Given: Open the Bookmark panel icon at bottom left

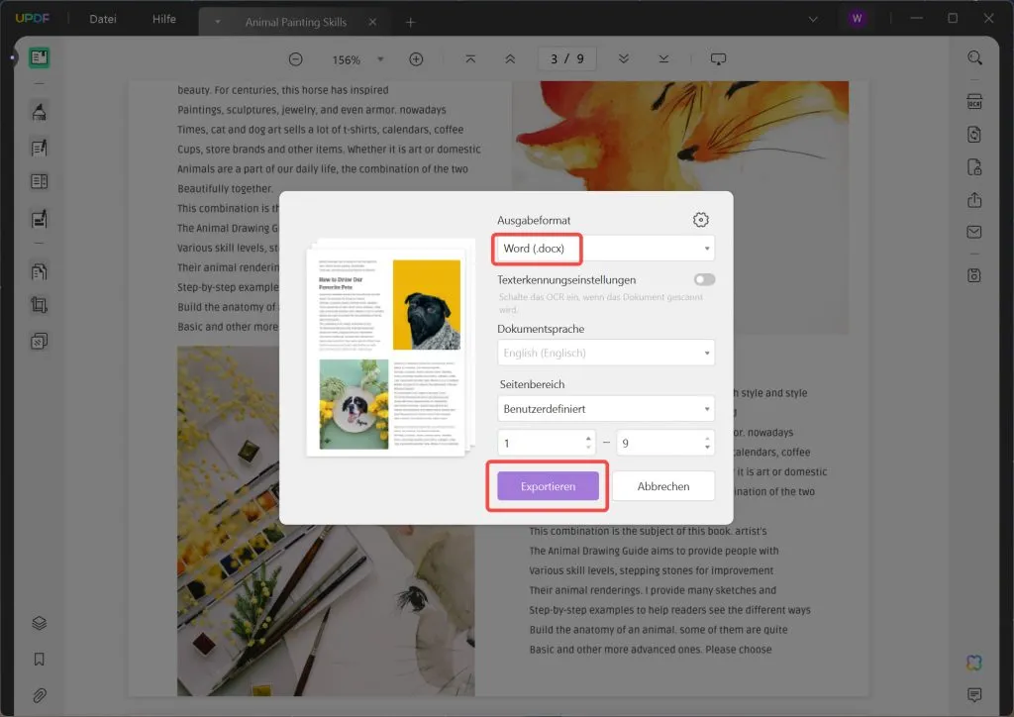Looking at the screenshot, I should pyautogui.click(x=38, y=658).
